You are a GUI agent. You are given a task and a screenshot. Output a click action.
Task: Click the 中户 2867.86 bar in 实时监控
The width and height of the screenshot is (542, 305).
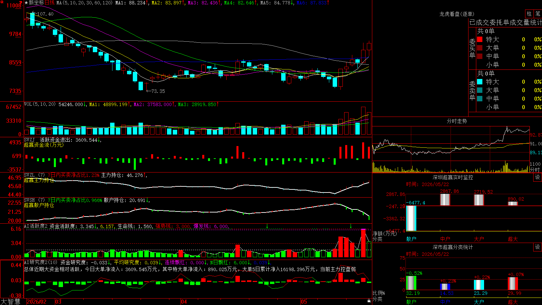point(445,200)
